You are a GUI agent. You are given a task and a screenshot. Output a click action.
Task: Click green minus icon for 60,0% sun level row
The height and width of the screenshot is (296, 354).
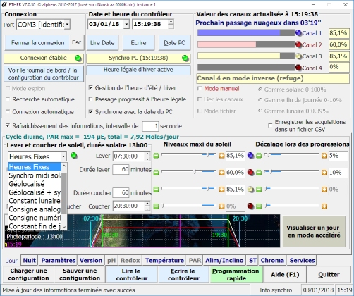[x=157, y=173]
